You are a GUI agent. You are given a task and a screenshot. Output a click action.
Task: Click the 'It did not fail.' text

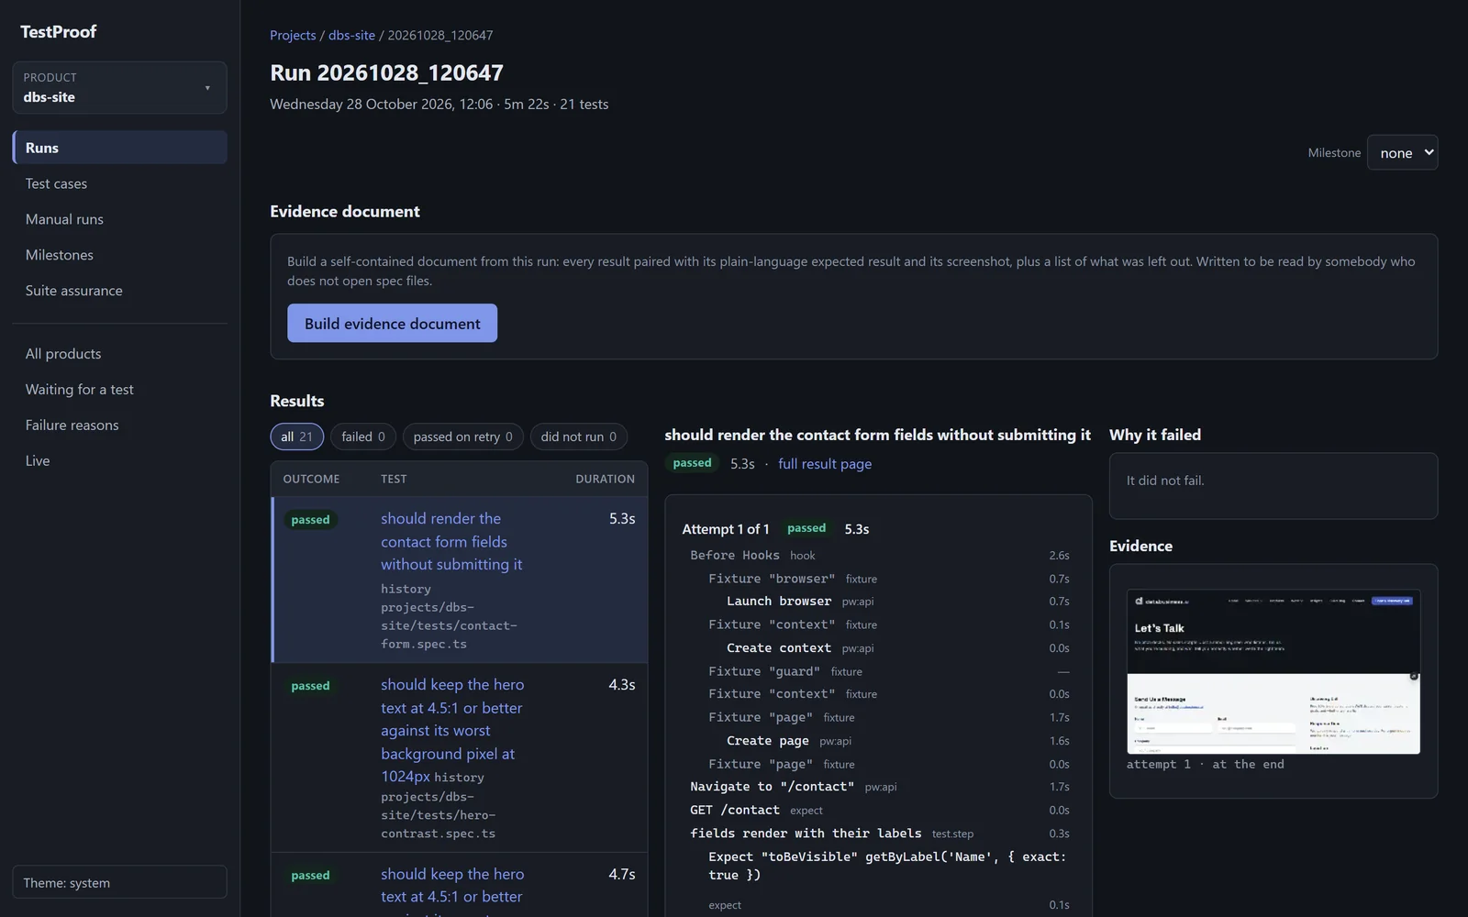click(1165, 481)
